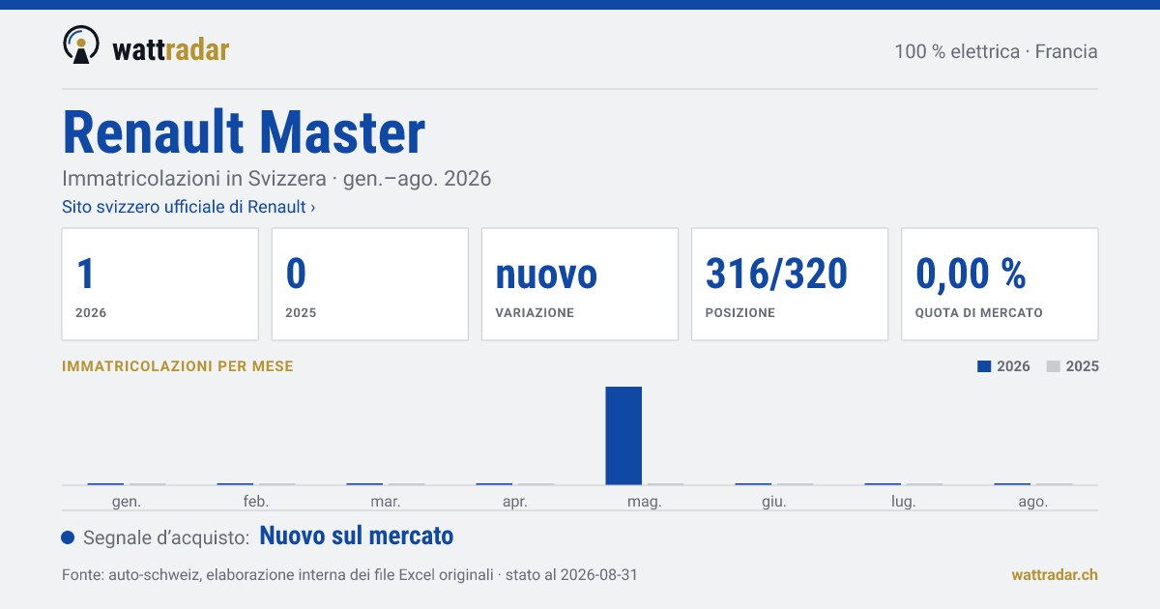Select the '100 % elettrica · Francia' text
The height and width of the screenshot is (609, 1160).
coord(996,51)
